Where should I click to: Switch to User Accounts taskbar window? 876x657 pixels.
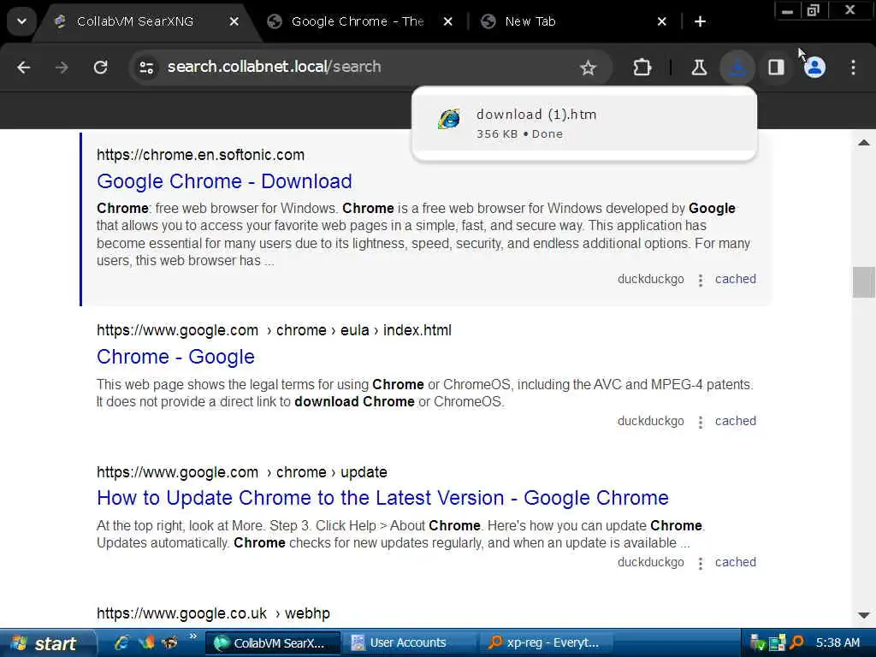coord(410,643)
